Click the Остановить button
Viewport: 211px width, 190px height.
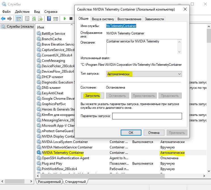tap(117, 95)
